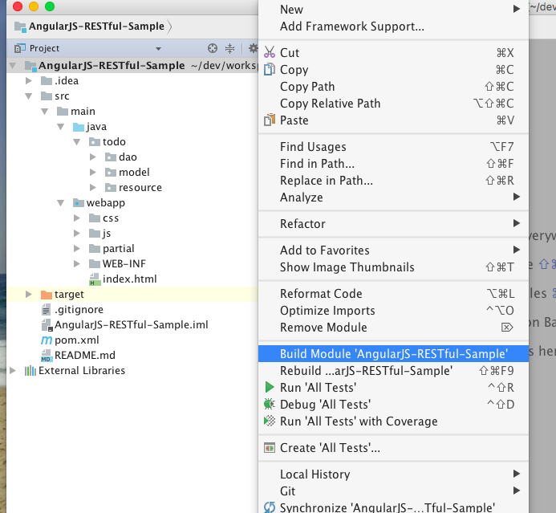The image size is (556, 513).
Task: Expand the WEB-INF folder
Action: pyautogui.click(x=76, y=264)
